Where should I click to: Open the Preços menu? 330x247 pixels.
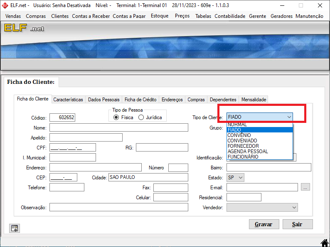point(182,16)
